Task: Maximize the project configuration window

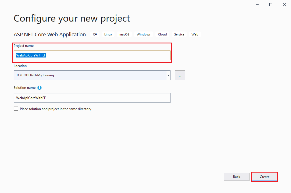Action: [x=271, y=5]
